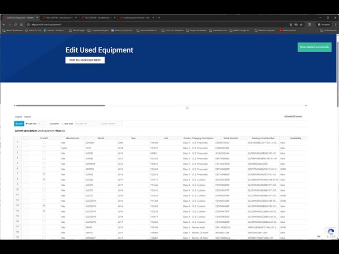Open the Important Tools bookmark folder
Screen dimensions: 339x254
point(218,31)
